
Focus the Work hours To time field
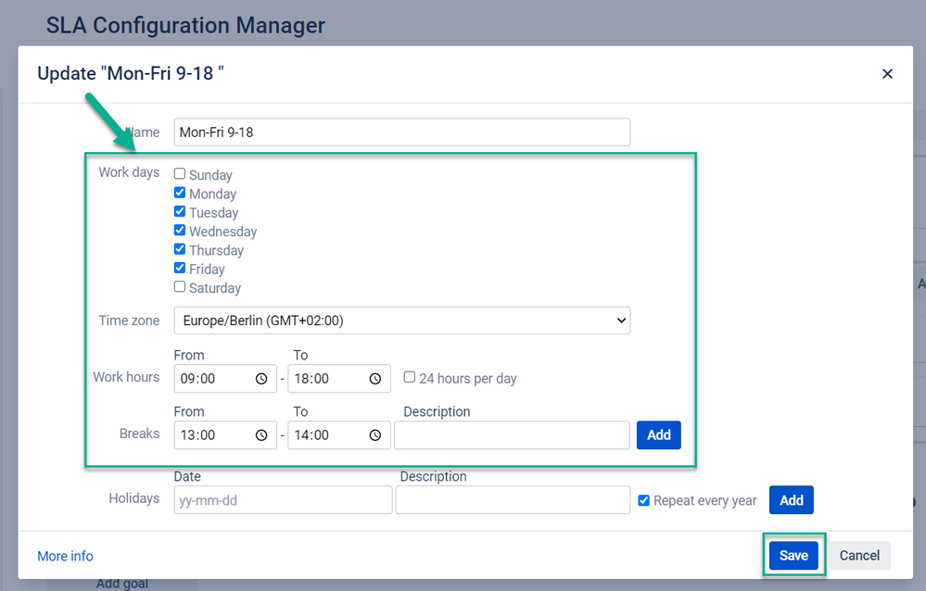click(x=339, y=379)
